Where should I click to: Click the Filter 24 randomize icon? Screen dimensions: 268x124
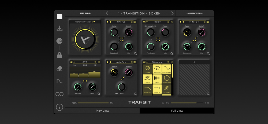pyautogui.click(x=208, y=22)
